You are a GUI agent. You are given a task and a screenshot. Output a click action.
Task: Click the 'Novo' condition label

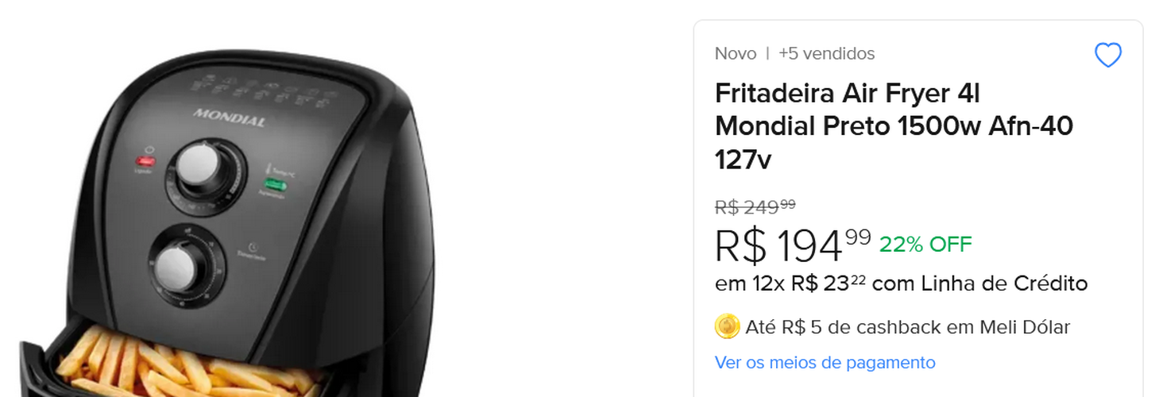tap(736, 53)
